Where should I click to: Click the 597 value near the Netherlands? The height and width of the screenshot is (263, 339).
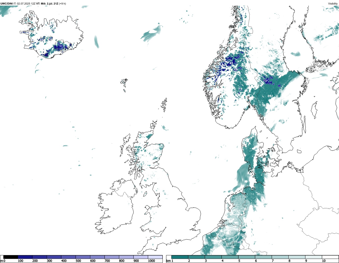point(243,235)
